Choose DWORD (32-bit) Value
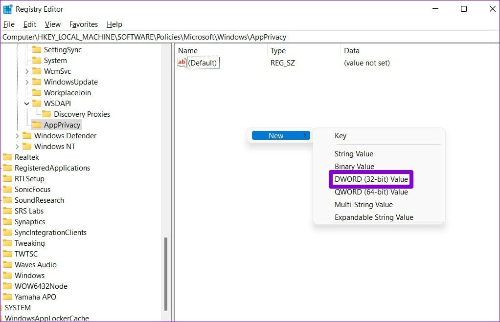 click(371, 179)
